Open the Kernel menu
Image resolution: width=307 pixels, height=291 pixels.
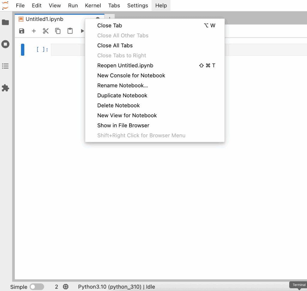pos(93,6)
